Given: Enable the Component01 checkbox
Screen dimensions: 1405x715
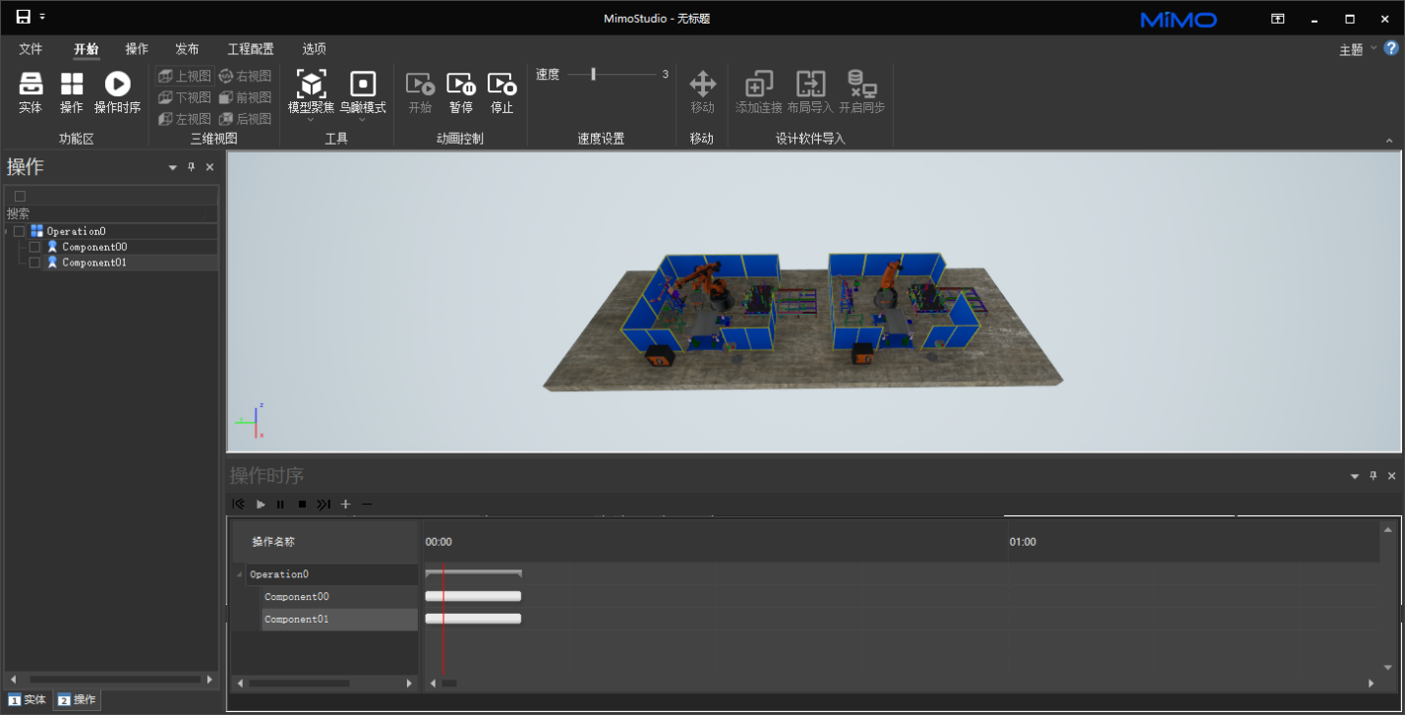Looking at the screenshot, I should click(x=34, y=263).
